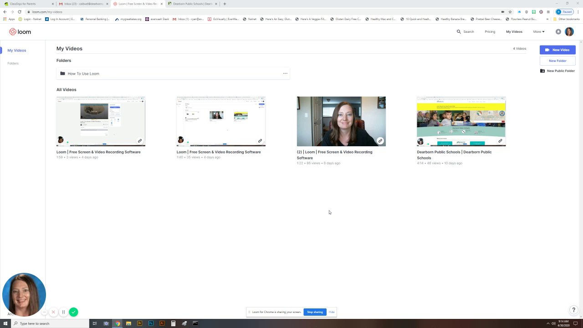Viewport: 583px width, 328px height.
Task: Select Folders in the left sidebar
Action: (13, 63)
